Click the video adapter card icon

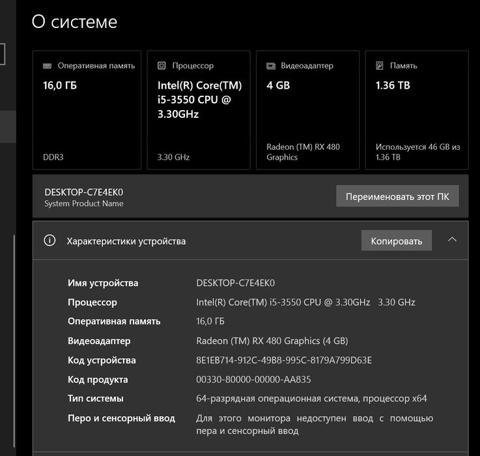click(271, 66)
